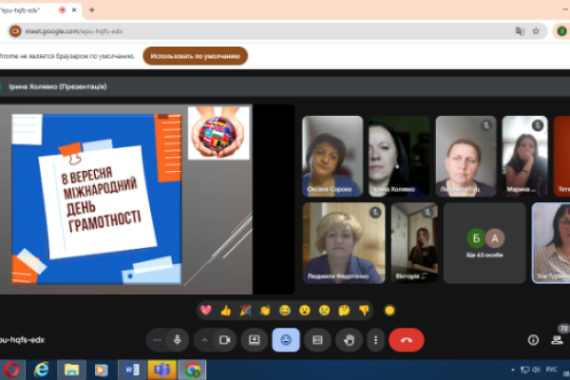
Task: Open the meeting details info icon
Action: (532, 339)
